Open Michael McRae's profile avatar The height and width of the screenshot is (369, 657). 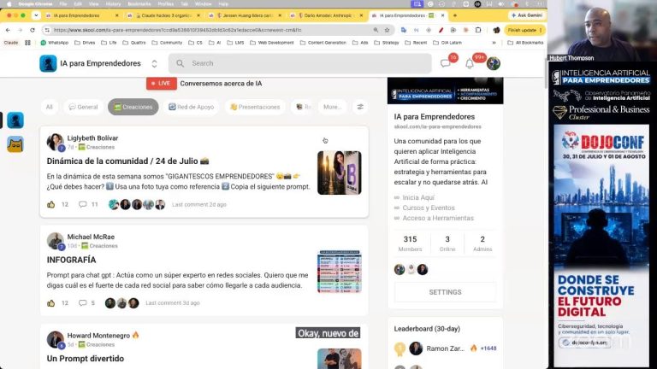pos(55,241)
